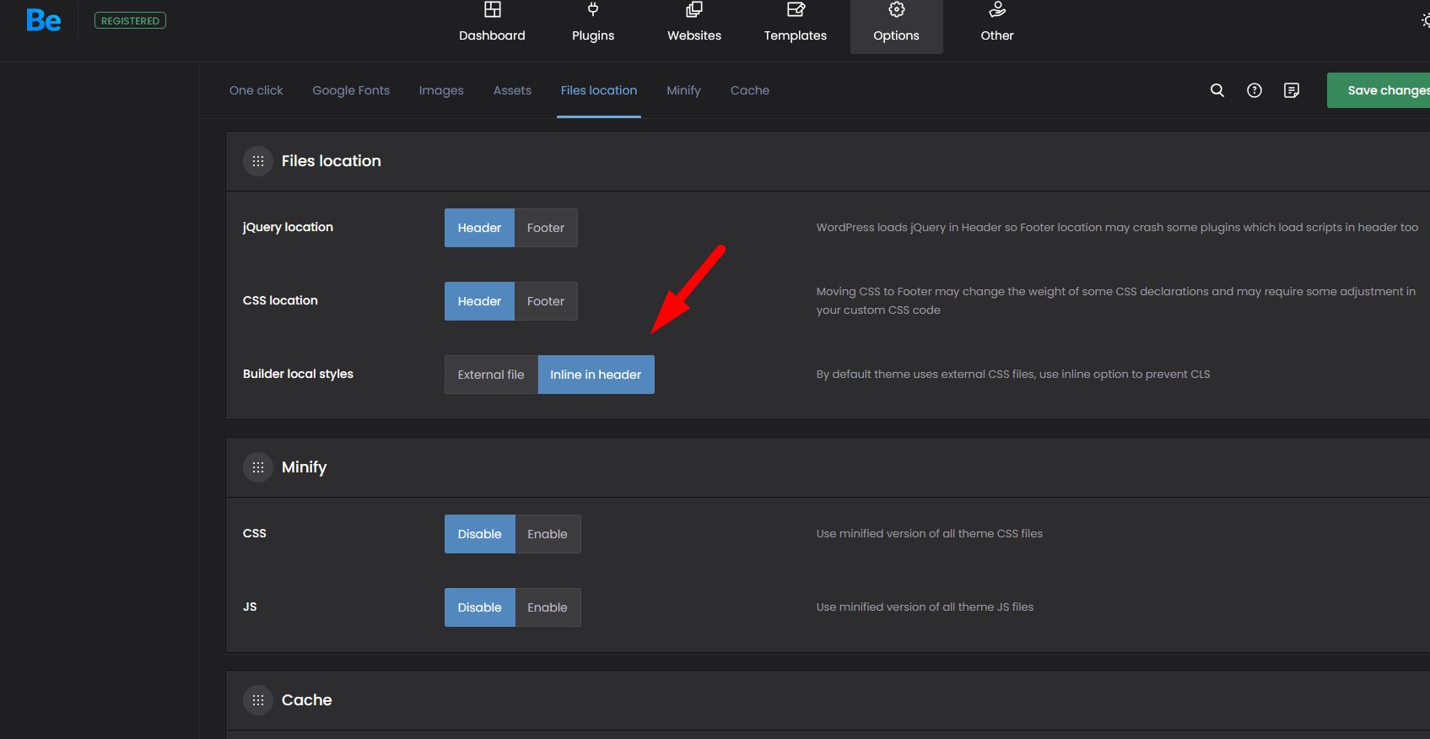The height and width of the screenshot is (739, 1430).
Task: Open the Other menu
Action: (997, 24)
